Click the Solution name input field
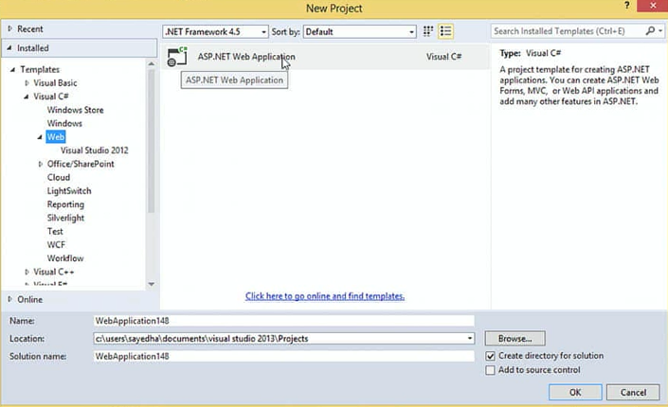668x407 pixels. click(x=283, y=356)
